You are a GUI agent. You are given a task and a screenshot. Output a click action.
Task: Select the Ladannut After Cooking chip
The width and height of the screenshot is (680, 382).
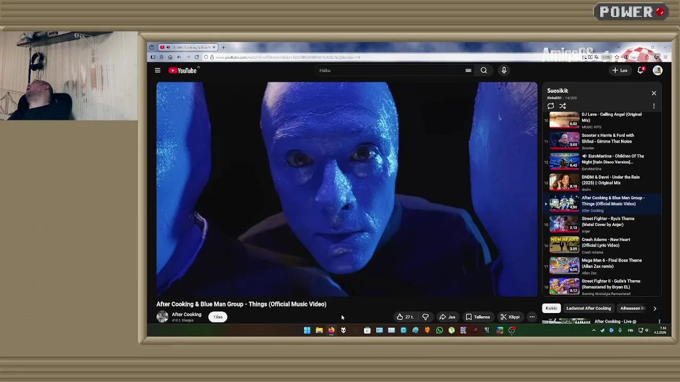pyautogui.click(x=589, y=308)
